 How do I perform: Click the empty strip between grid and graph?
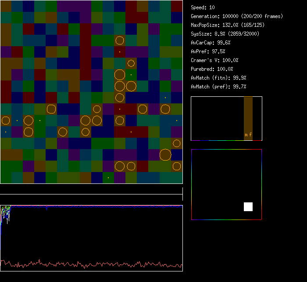pos(91,190)
